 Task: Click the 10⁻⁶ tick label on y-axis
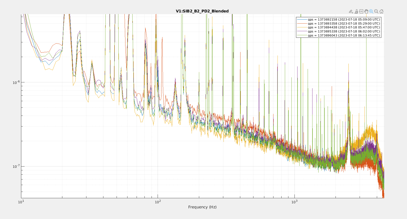click(x=16, y=82)
